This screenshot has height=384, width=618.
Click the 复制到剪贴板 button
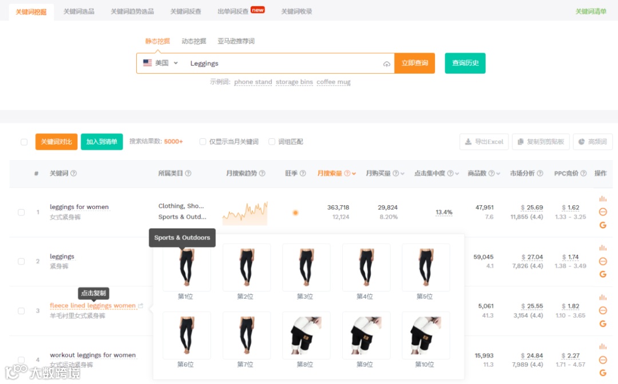pyautogui.click(x=541, y=142)
